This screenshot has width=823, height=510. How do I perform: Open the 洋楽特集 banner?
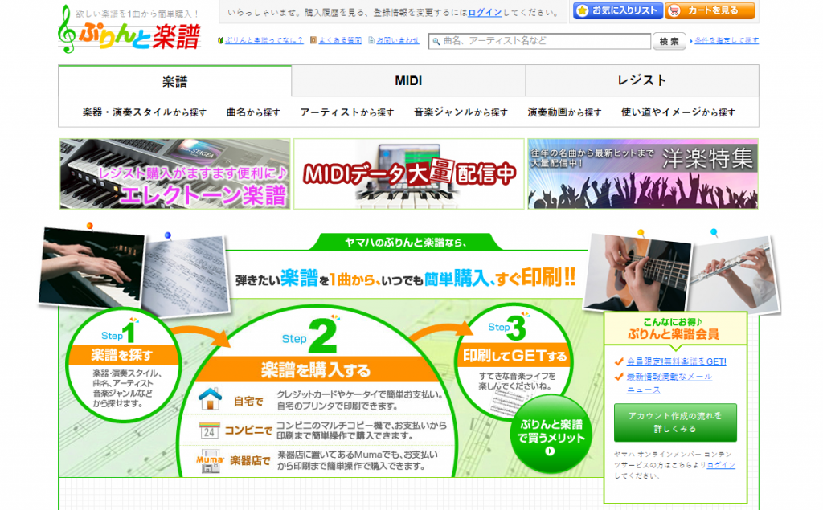coord(642,173)
